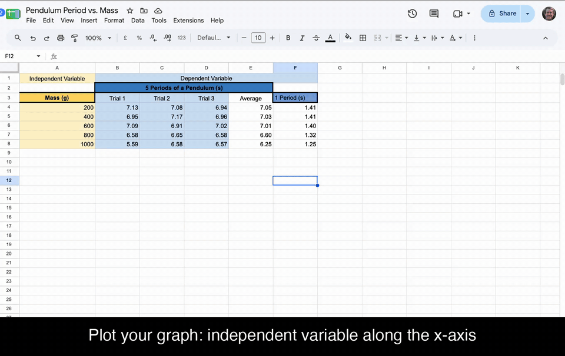Open horizontal align dropdown

click(x=401, y=38)
